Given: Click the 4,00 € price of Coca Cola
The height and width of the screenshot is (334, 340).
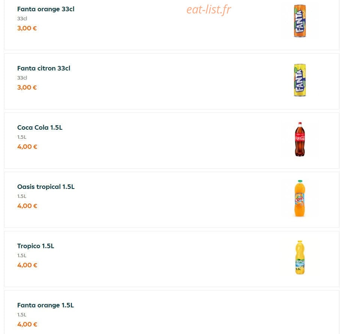Looking at the screenshot, I should click(27, 147).
